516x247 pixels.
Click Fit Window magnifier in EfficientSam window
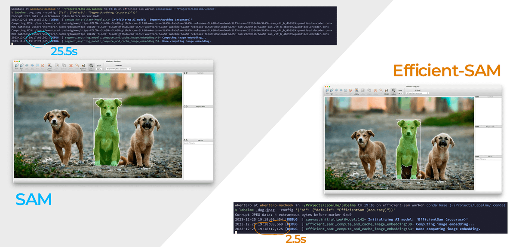tap(393, 90)
